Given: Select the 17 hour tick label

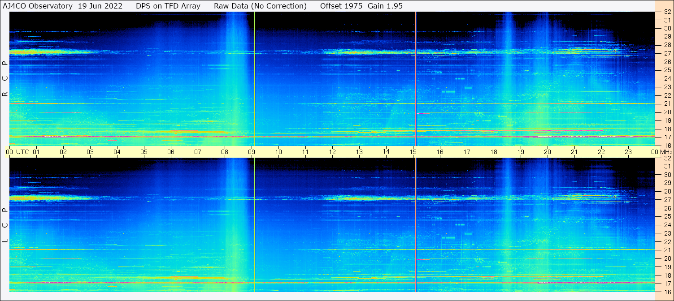Looking at the screenshot, I should tap(467, 152).
